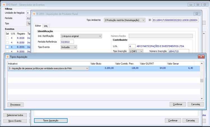Confirm the Tipos Aquisição dialog

[178, 104]
